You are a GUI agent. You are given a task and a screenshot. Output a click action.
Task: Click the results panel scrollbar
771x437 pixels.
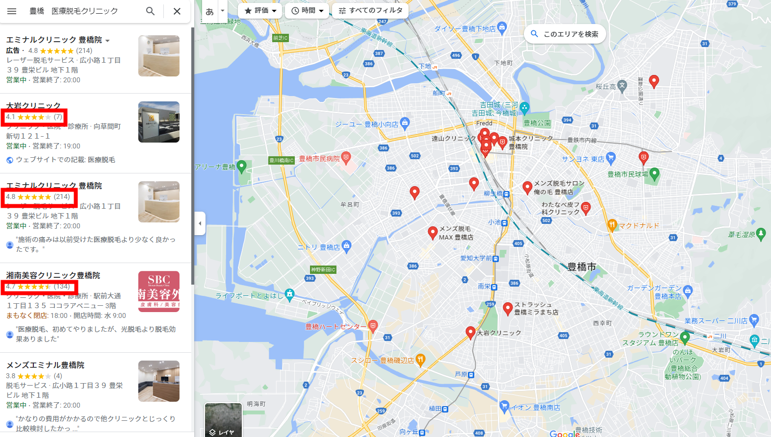193,156
